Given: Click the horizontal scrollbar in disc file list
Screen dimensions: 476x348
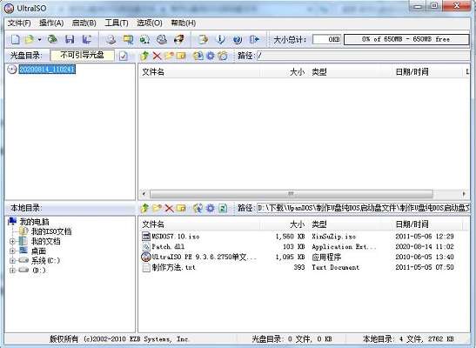Looking at the screenshot, I should coord(304,193).
